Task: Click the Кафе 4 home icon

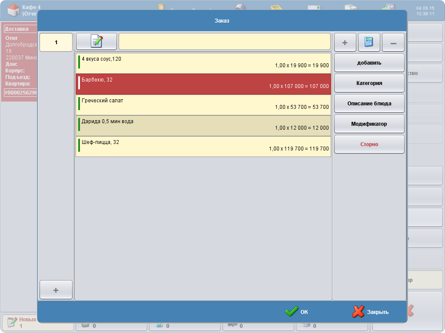Action: tap(13, 10)
